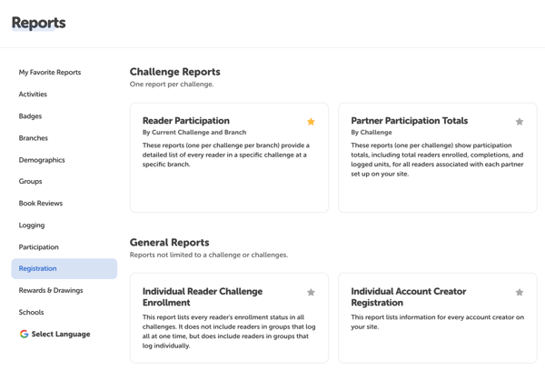Select Logging in the sidebar
The height and width of the screenshot is (371, 545).
coord(32,226)
